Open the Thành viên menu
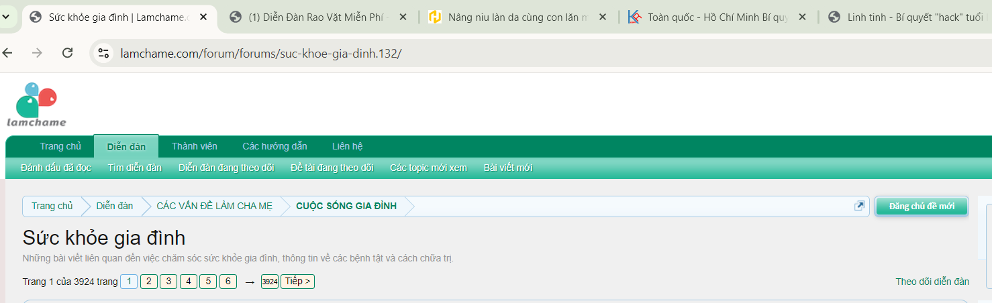The height and width of the screenshot is (303, 992). click(194, 146)
